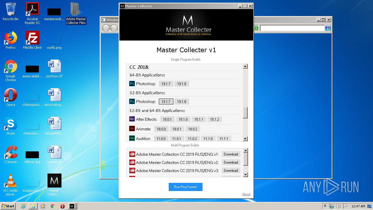Open the FileZilla Client desktop shortcut

(x=32, y=40)
